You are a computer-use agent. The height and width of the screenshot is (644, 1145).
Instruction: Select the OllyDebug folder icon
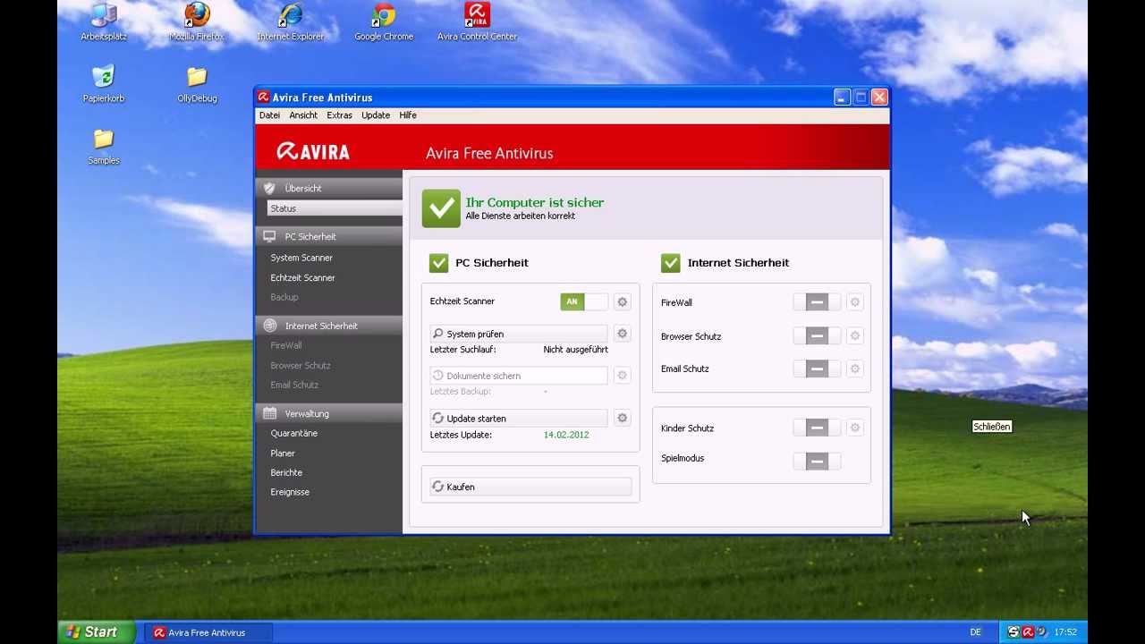197,84
